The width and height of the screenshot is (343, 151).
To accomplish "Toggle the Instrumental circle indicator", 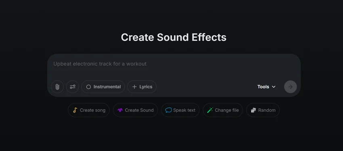I will click(x=89, y=87).
